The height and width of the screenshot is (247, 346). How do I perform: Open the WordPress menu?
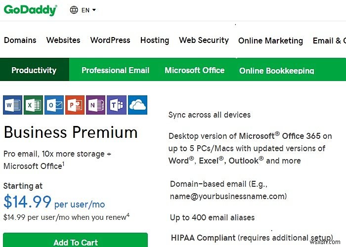(110, 41)
